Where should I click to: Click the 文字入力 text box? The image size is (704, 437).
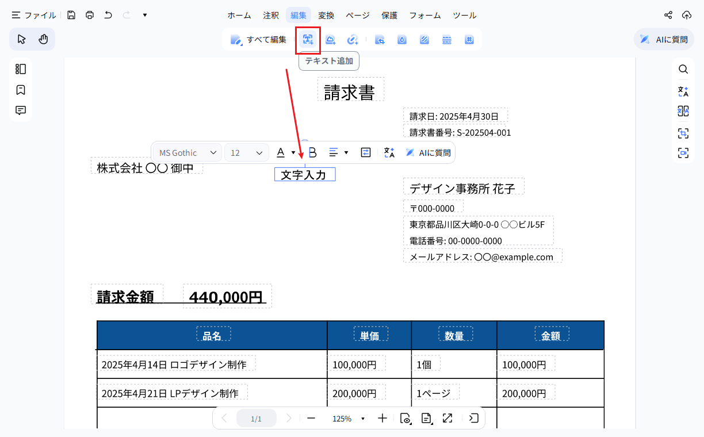tap(305, 174)
